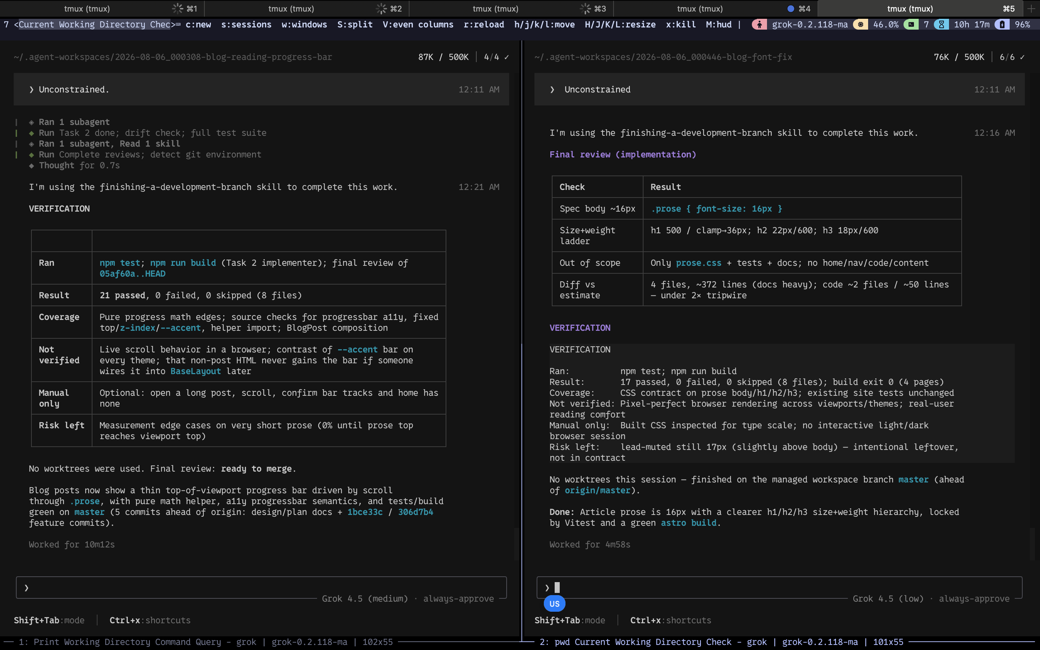Click 'Final review (implementation)' heading
The image size is (1040, 650).
pyautogui.click(x=623, y=154)
